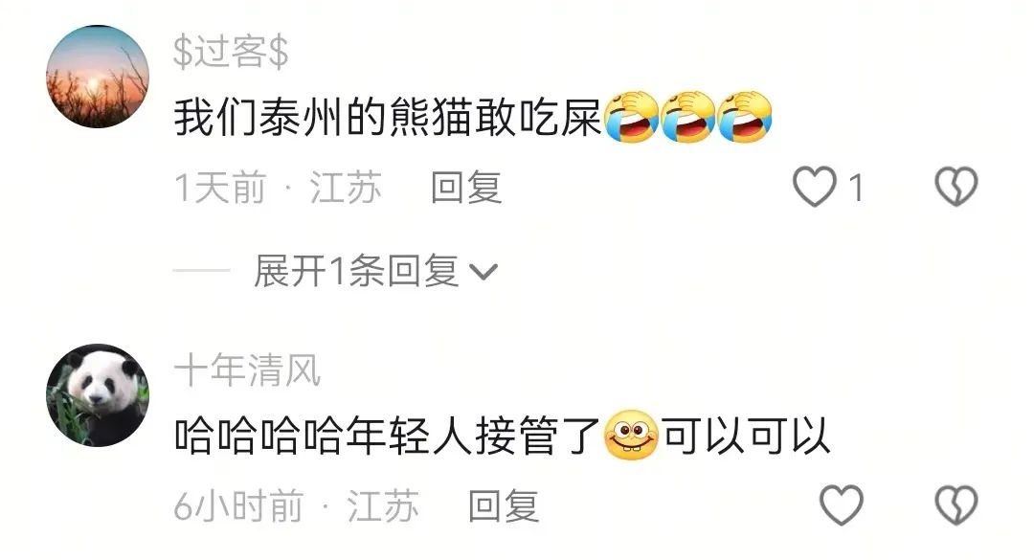Select comment text 我们泰州的熊猫敢吃屎
1034x560 pixels.
click(x=389, y=118)
